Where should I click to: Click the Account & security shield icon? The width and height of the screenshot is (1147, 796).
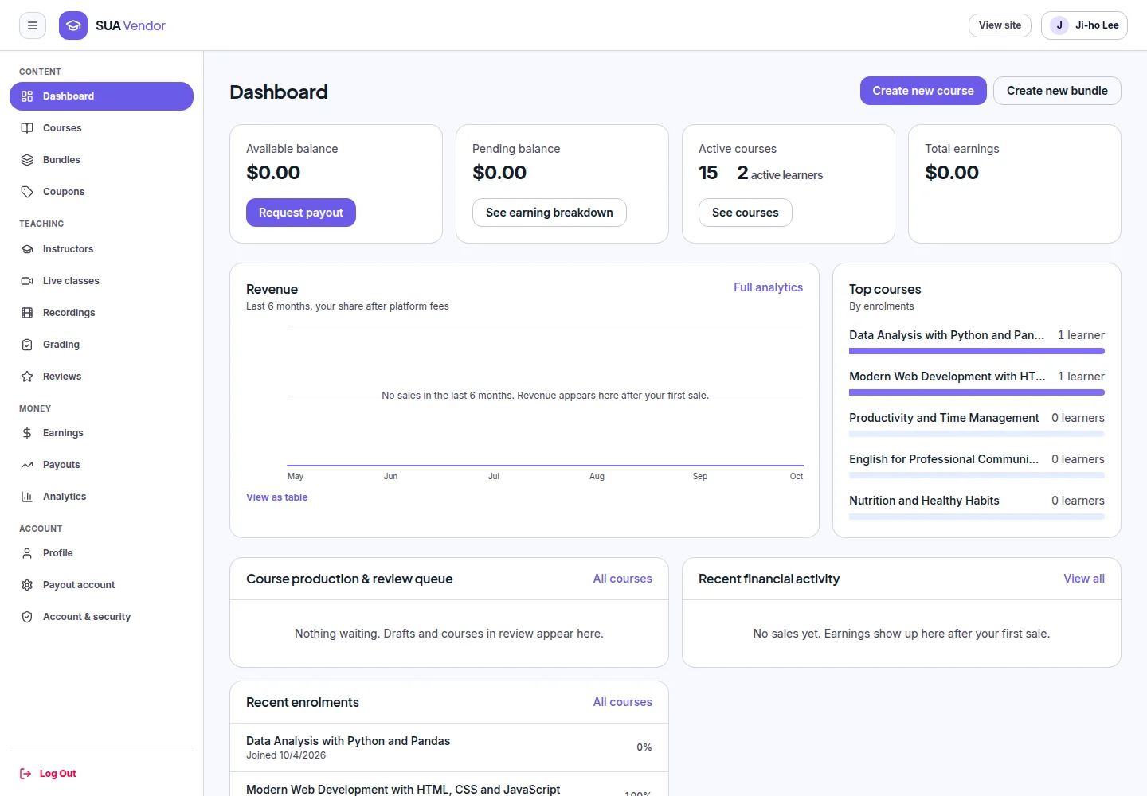27,617
